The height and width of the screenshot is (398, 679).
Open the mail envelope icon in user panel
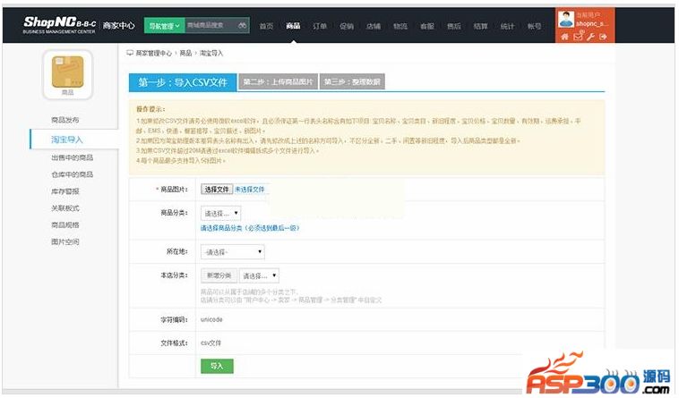pos(578,37)
